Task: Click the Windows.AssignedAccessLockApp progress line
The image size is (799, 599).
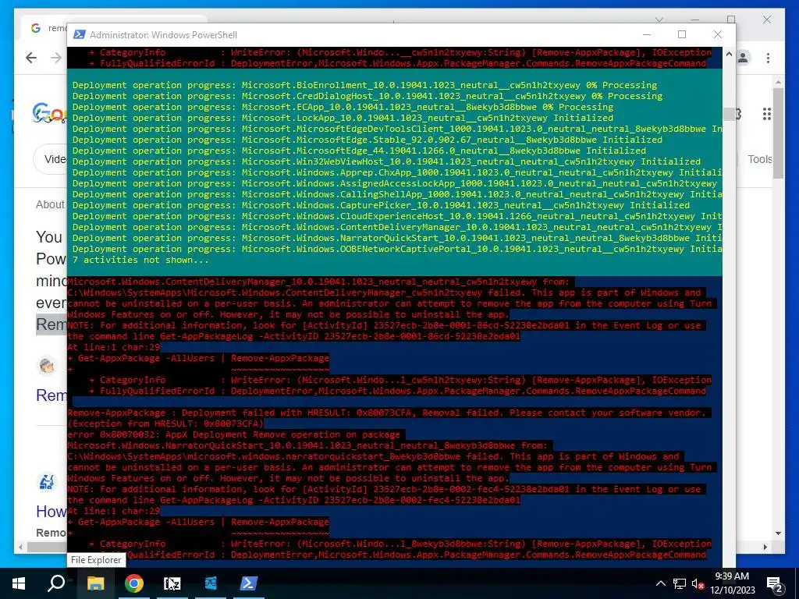Action: (394, 183)
